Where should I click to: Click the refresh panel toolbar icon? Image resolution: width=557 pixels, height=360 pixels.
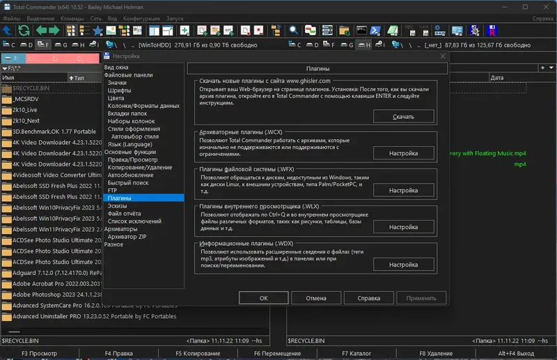click(24, 30)
